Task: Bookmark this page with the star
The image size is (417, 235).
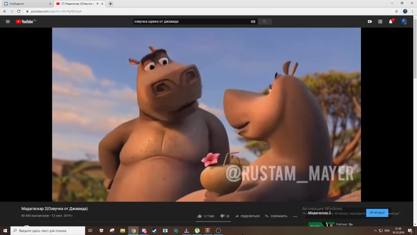Action: (397, 11)
